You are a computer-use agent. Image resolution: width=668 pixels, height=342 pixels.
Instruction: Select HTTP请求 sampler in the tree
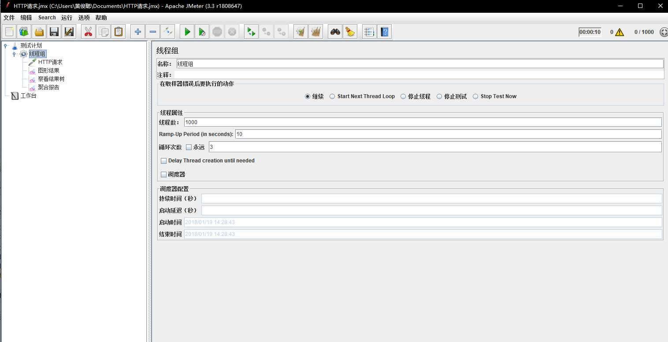pyautogui.click(x=50, y=62)
